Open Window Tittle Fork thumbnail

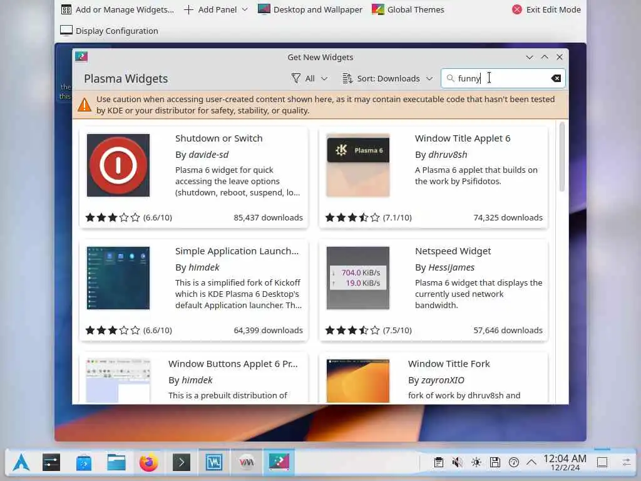tap(357, 381)
